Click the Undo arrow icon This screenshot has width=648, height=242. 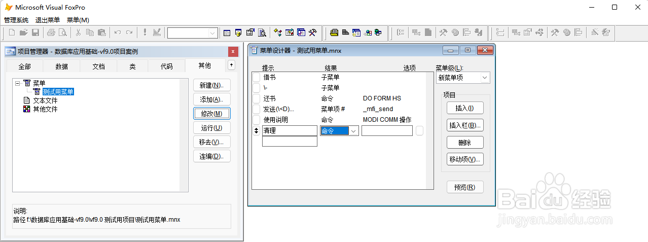pos(118,32)
